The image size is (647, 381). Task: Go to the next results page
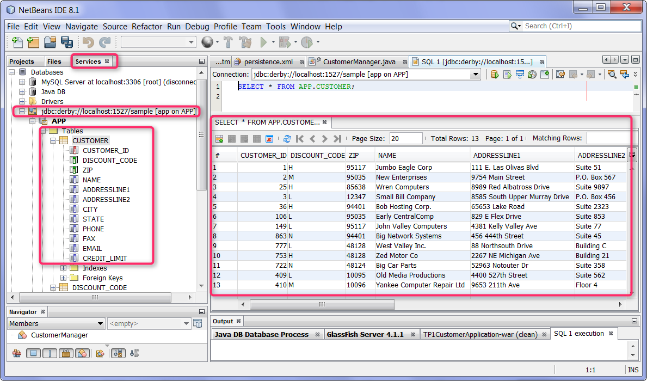coord(325,139)
